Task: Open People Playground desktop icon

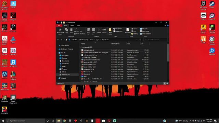Action: coord(13,99)
